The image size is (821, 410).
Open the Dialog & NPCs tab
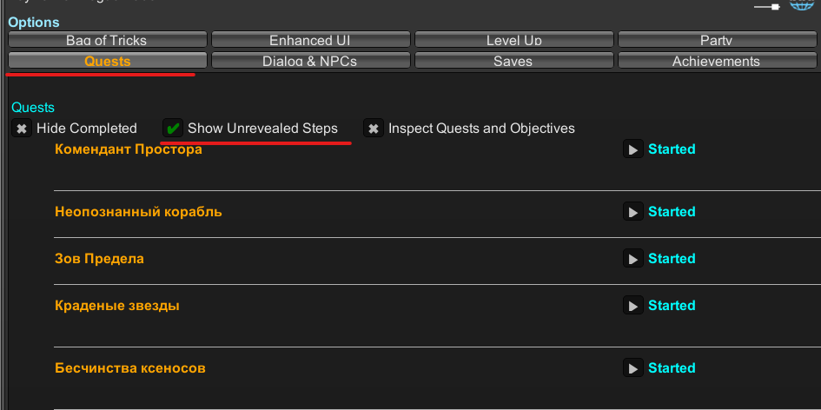310,61
